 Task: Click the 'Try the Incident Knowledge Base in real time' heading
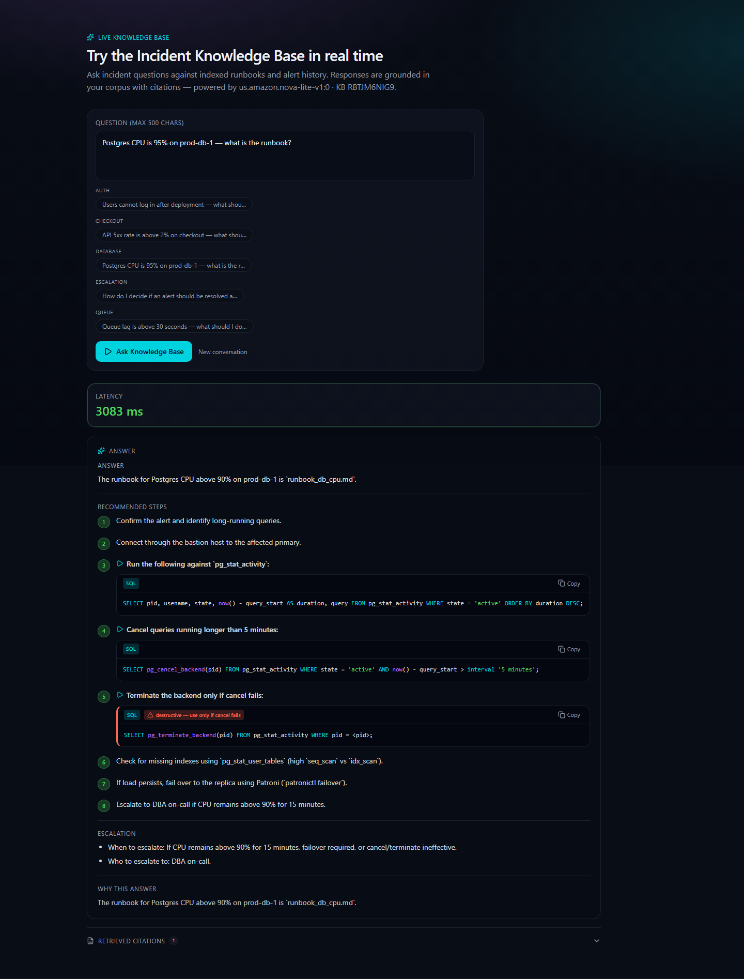coord(235,56)
